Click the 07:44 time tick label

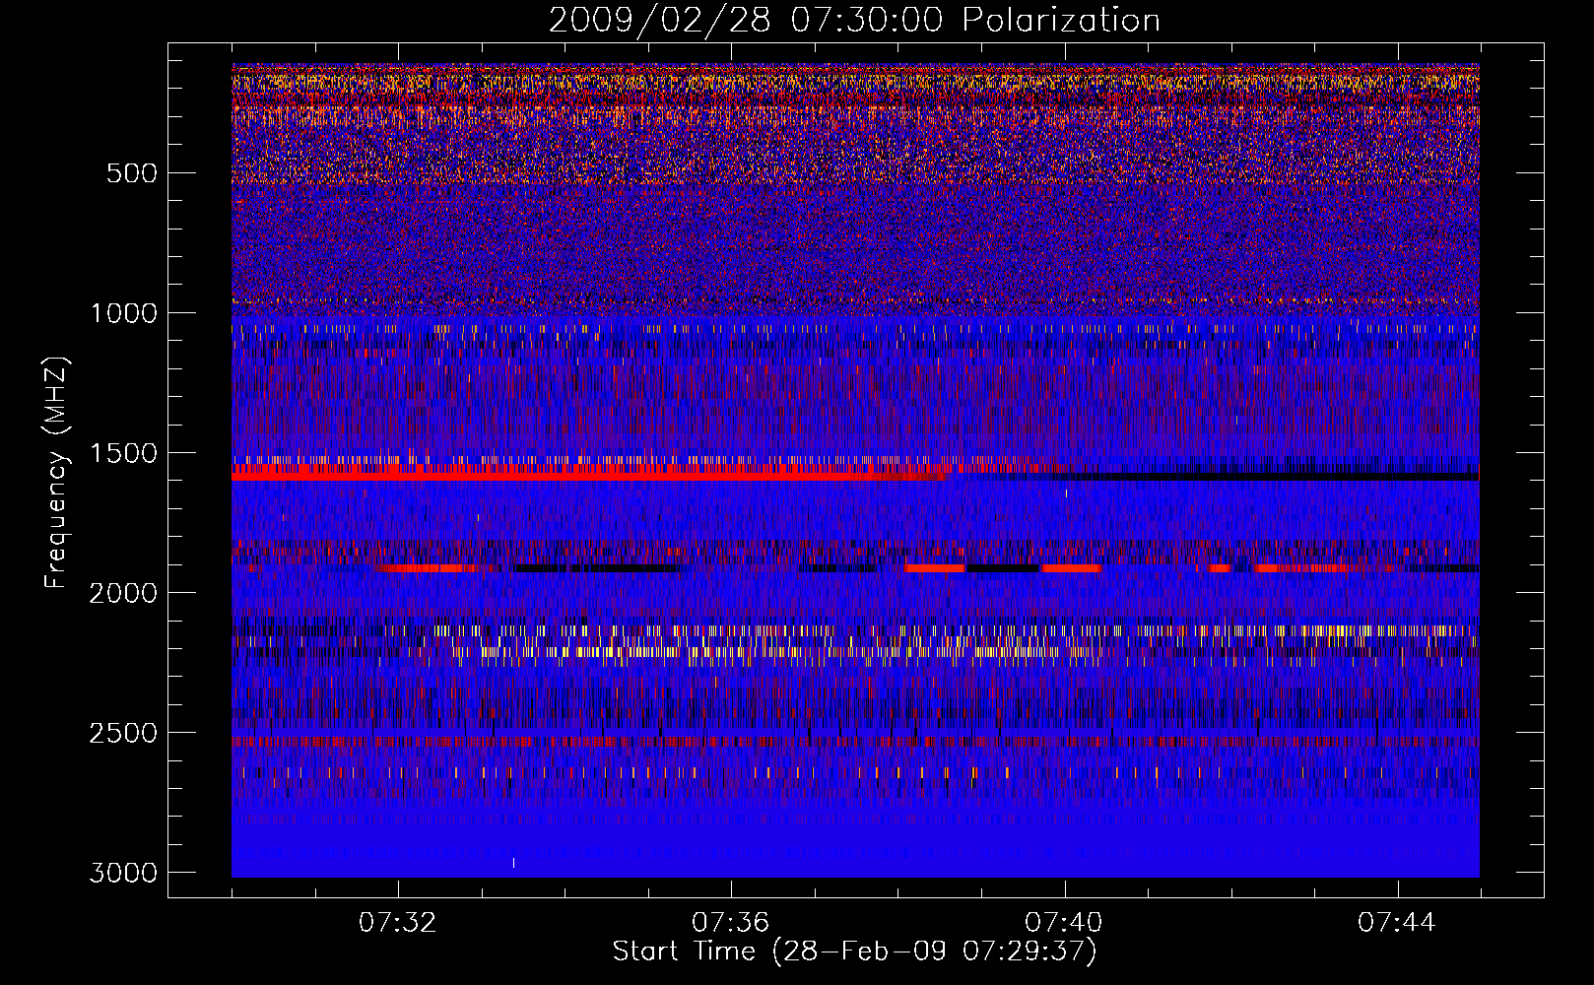pyautogui.click(x=1397, y=923)
